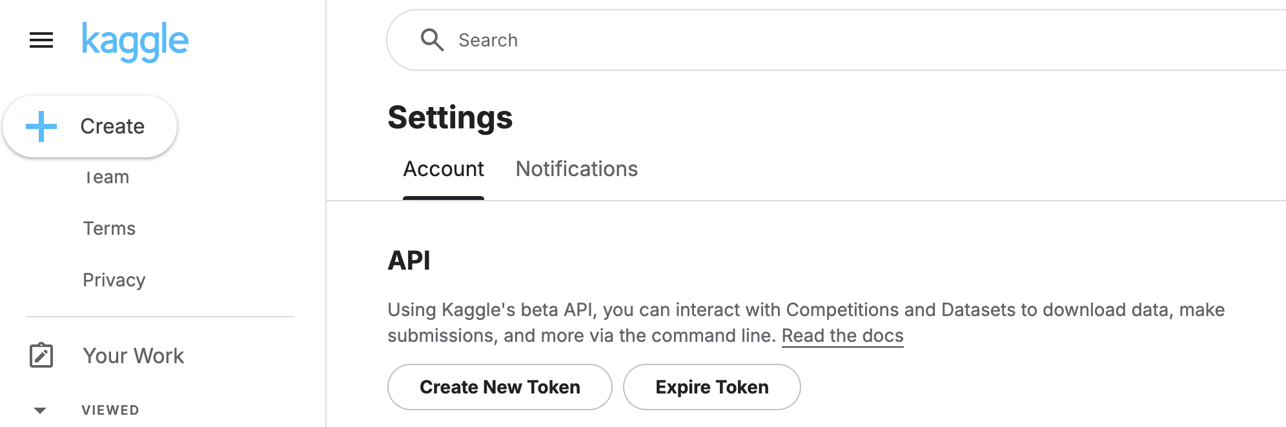Focus the Search input field

[x=839, y=40]
